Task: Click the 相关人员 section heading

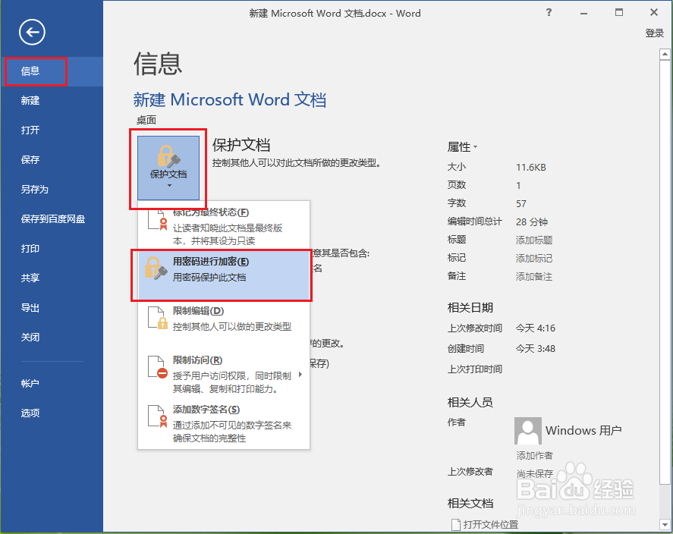Action: [x=470, y=402]
